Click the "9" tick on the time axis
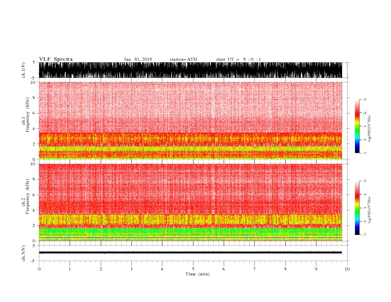Viewport: 391px width, 302px height. [x=316, y=269]
